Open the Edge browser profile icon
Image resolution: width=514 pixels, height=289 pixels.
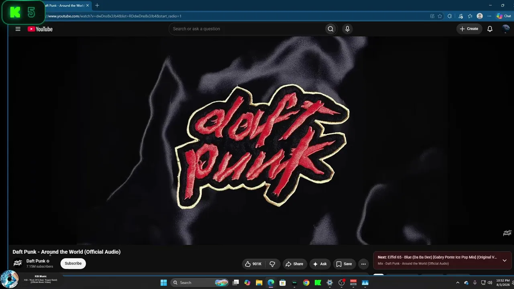click(x=479, y=16)
